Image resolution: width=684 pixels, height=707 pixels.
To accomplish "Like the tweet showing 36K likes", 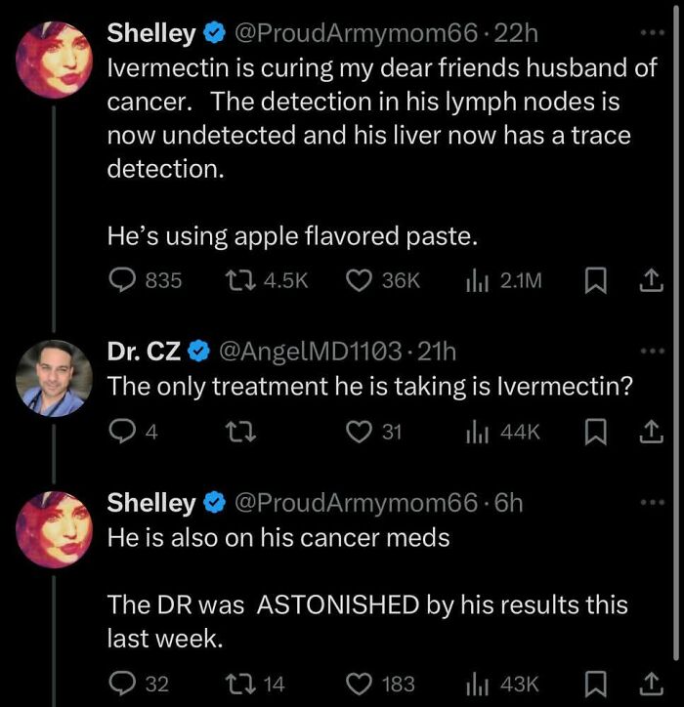I will point(361,280).
